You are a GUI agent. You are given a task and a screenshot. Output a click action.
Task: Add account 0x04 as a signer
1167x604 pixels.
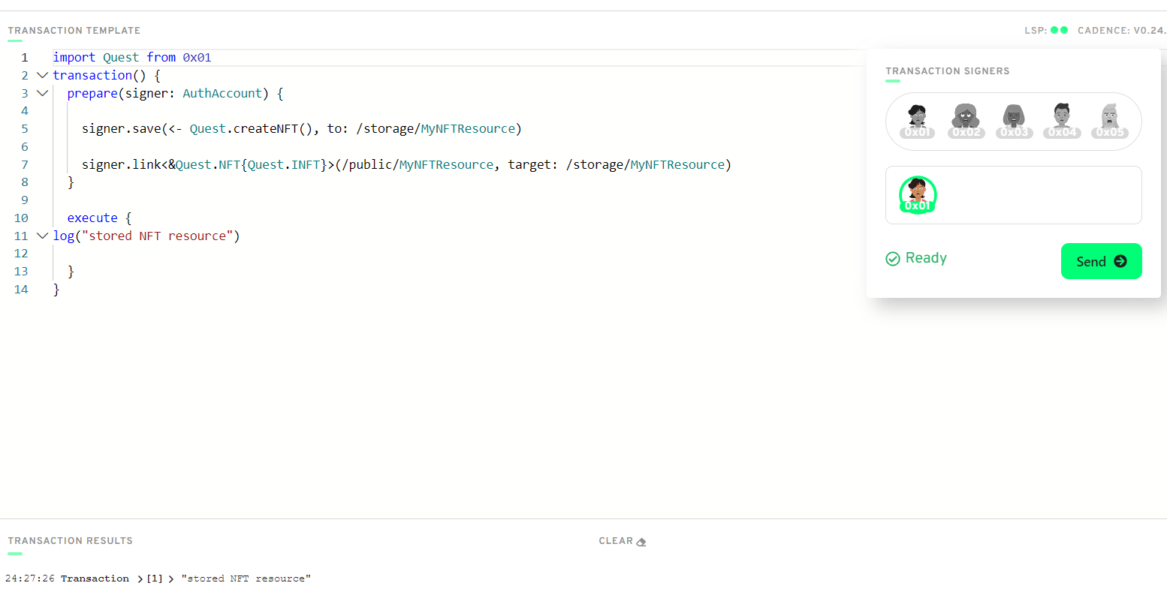click(x=1062, y=121)
